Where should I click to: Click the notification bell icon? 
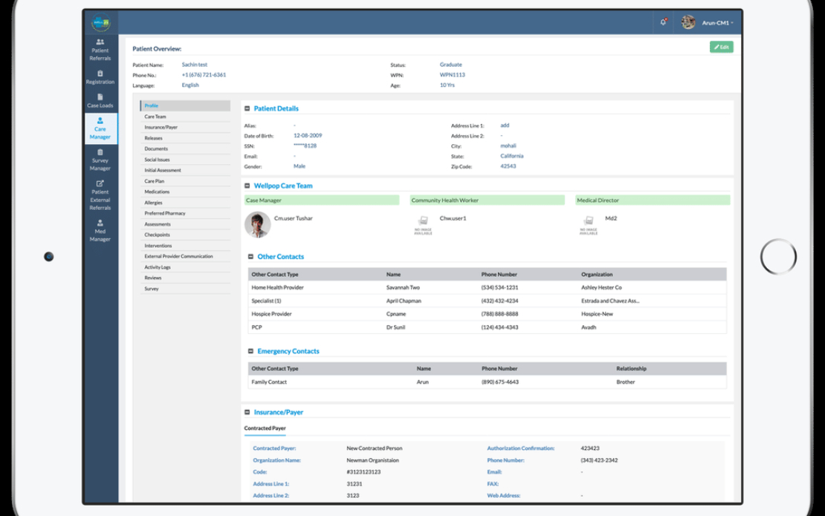click(663, 22)
